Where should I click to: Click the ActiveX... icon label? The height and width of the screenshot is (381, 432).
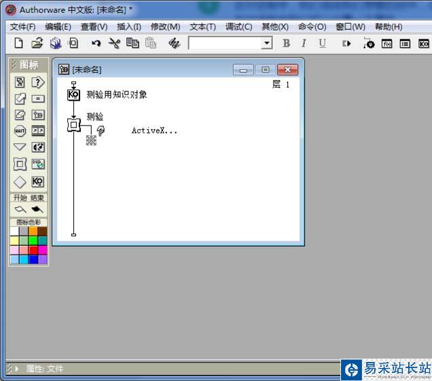154,130
